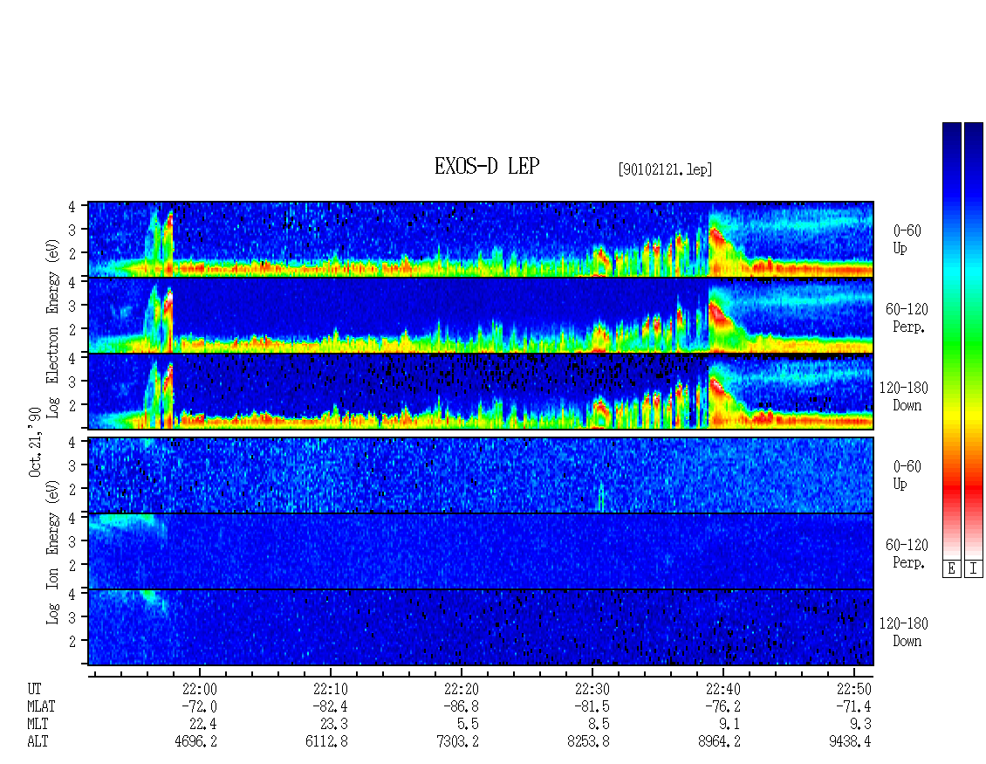Click the 22:00 time tick label
The image size is (986, 764).
click(x=199, y=689)
